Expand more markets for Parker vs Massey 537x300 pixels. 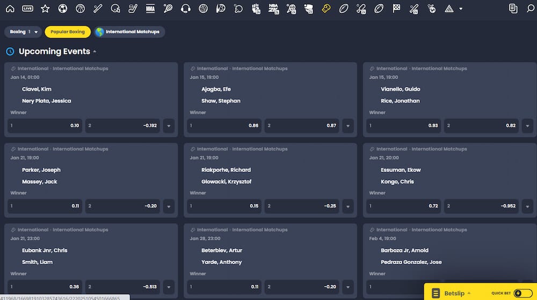pos(169,206)
